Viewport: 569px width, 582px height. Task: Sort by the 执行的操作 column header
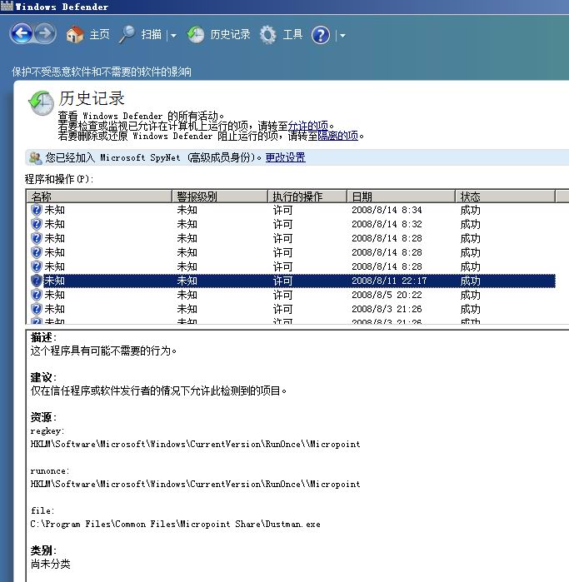(x=307, y=196)
